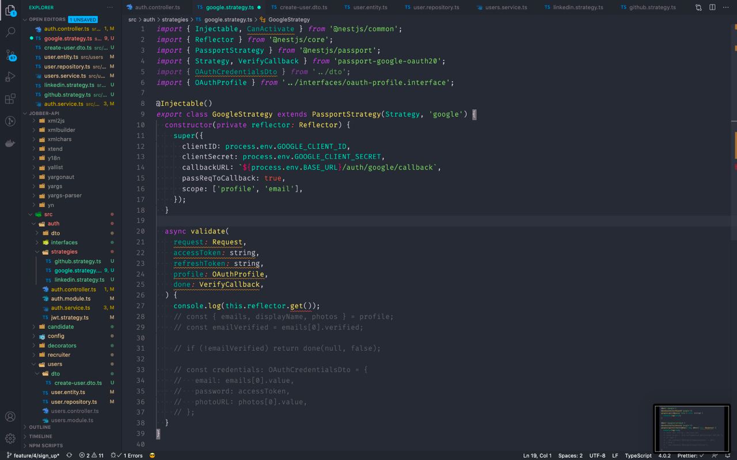The image size is (737, 460).
Task: Open the Extensions view
Action: 10,99
